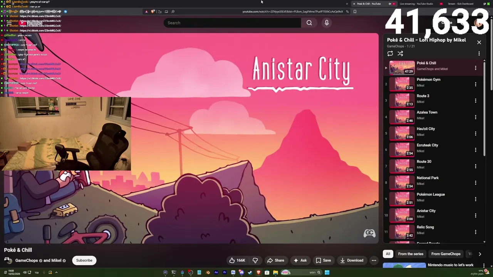Open Mikel channel link

click(x=56, y=260)
